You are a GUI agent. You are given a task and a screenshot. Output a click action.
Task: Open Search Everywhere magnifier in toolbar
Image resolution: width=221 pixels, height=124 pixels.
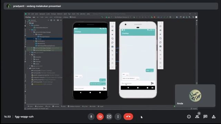(x=193, y=17)
